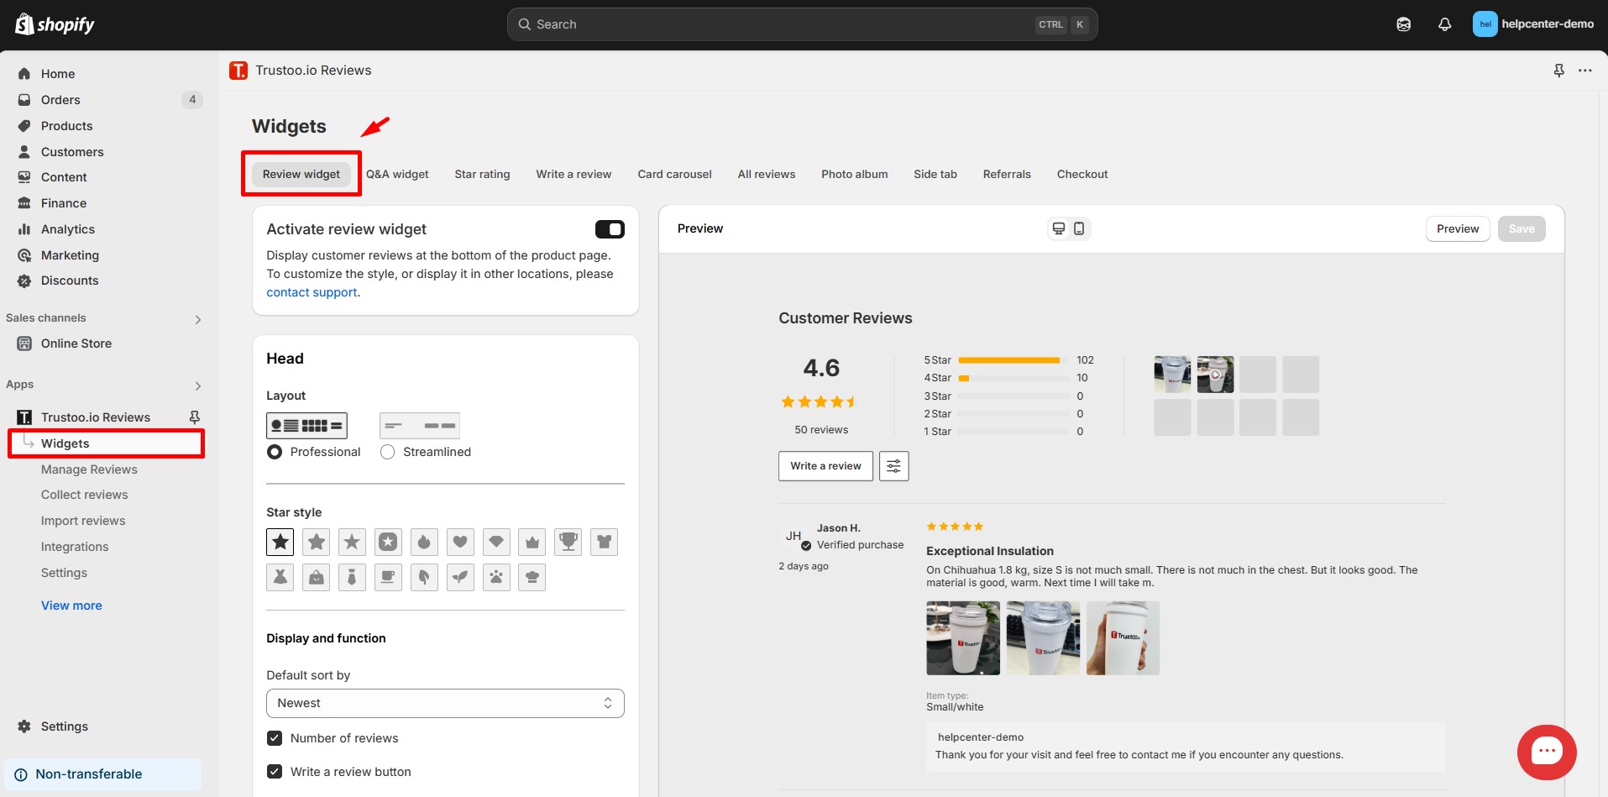Click the 5 Star rating progress bar
The height and width of the screenshot is (797, 1608).
(x=1008, y=360)
